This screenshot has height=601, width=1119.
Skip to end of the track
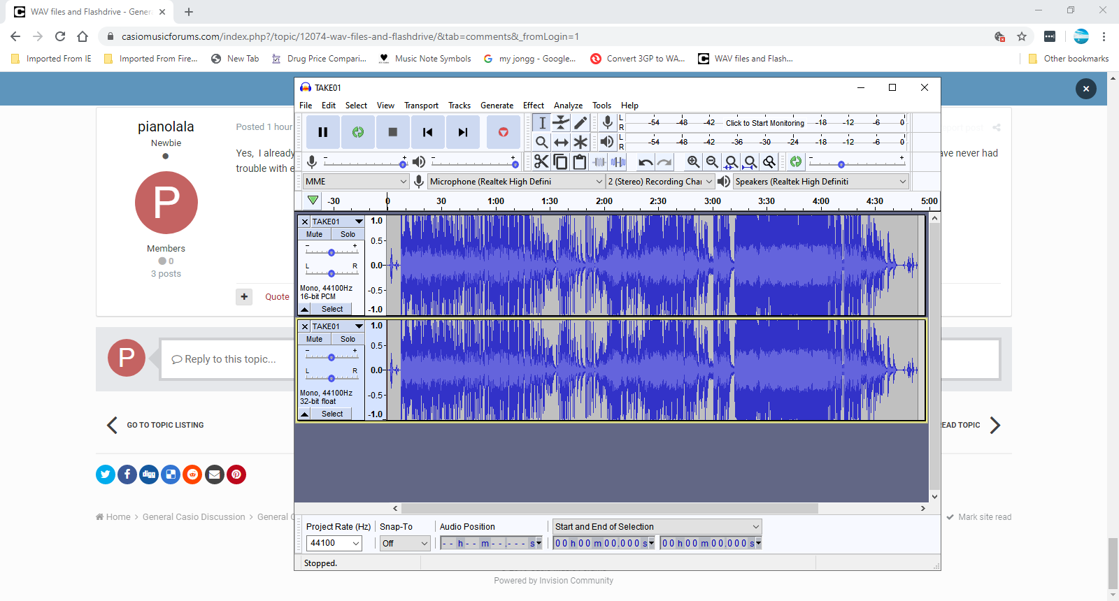point(463,132)
